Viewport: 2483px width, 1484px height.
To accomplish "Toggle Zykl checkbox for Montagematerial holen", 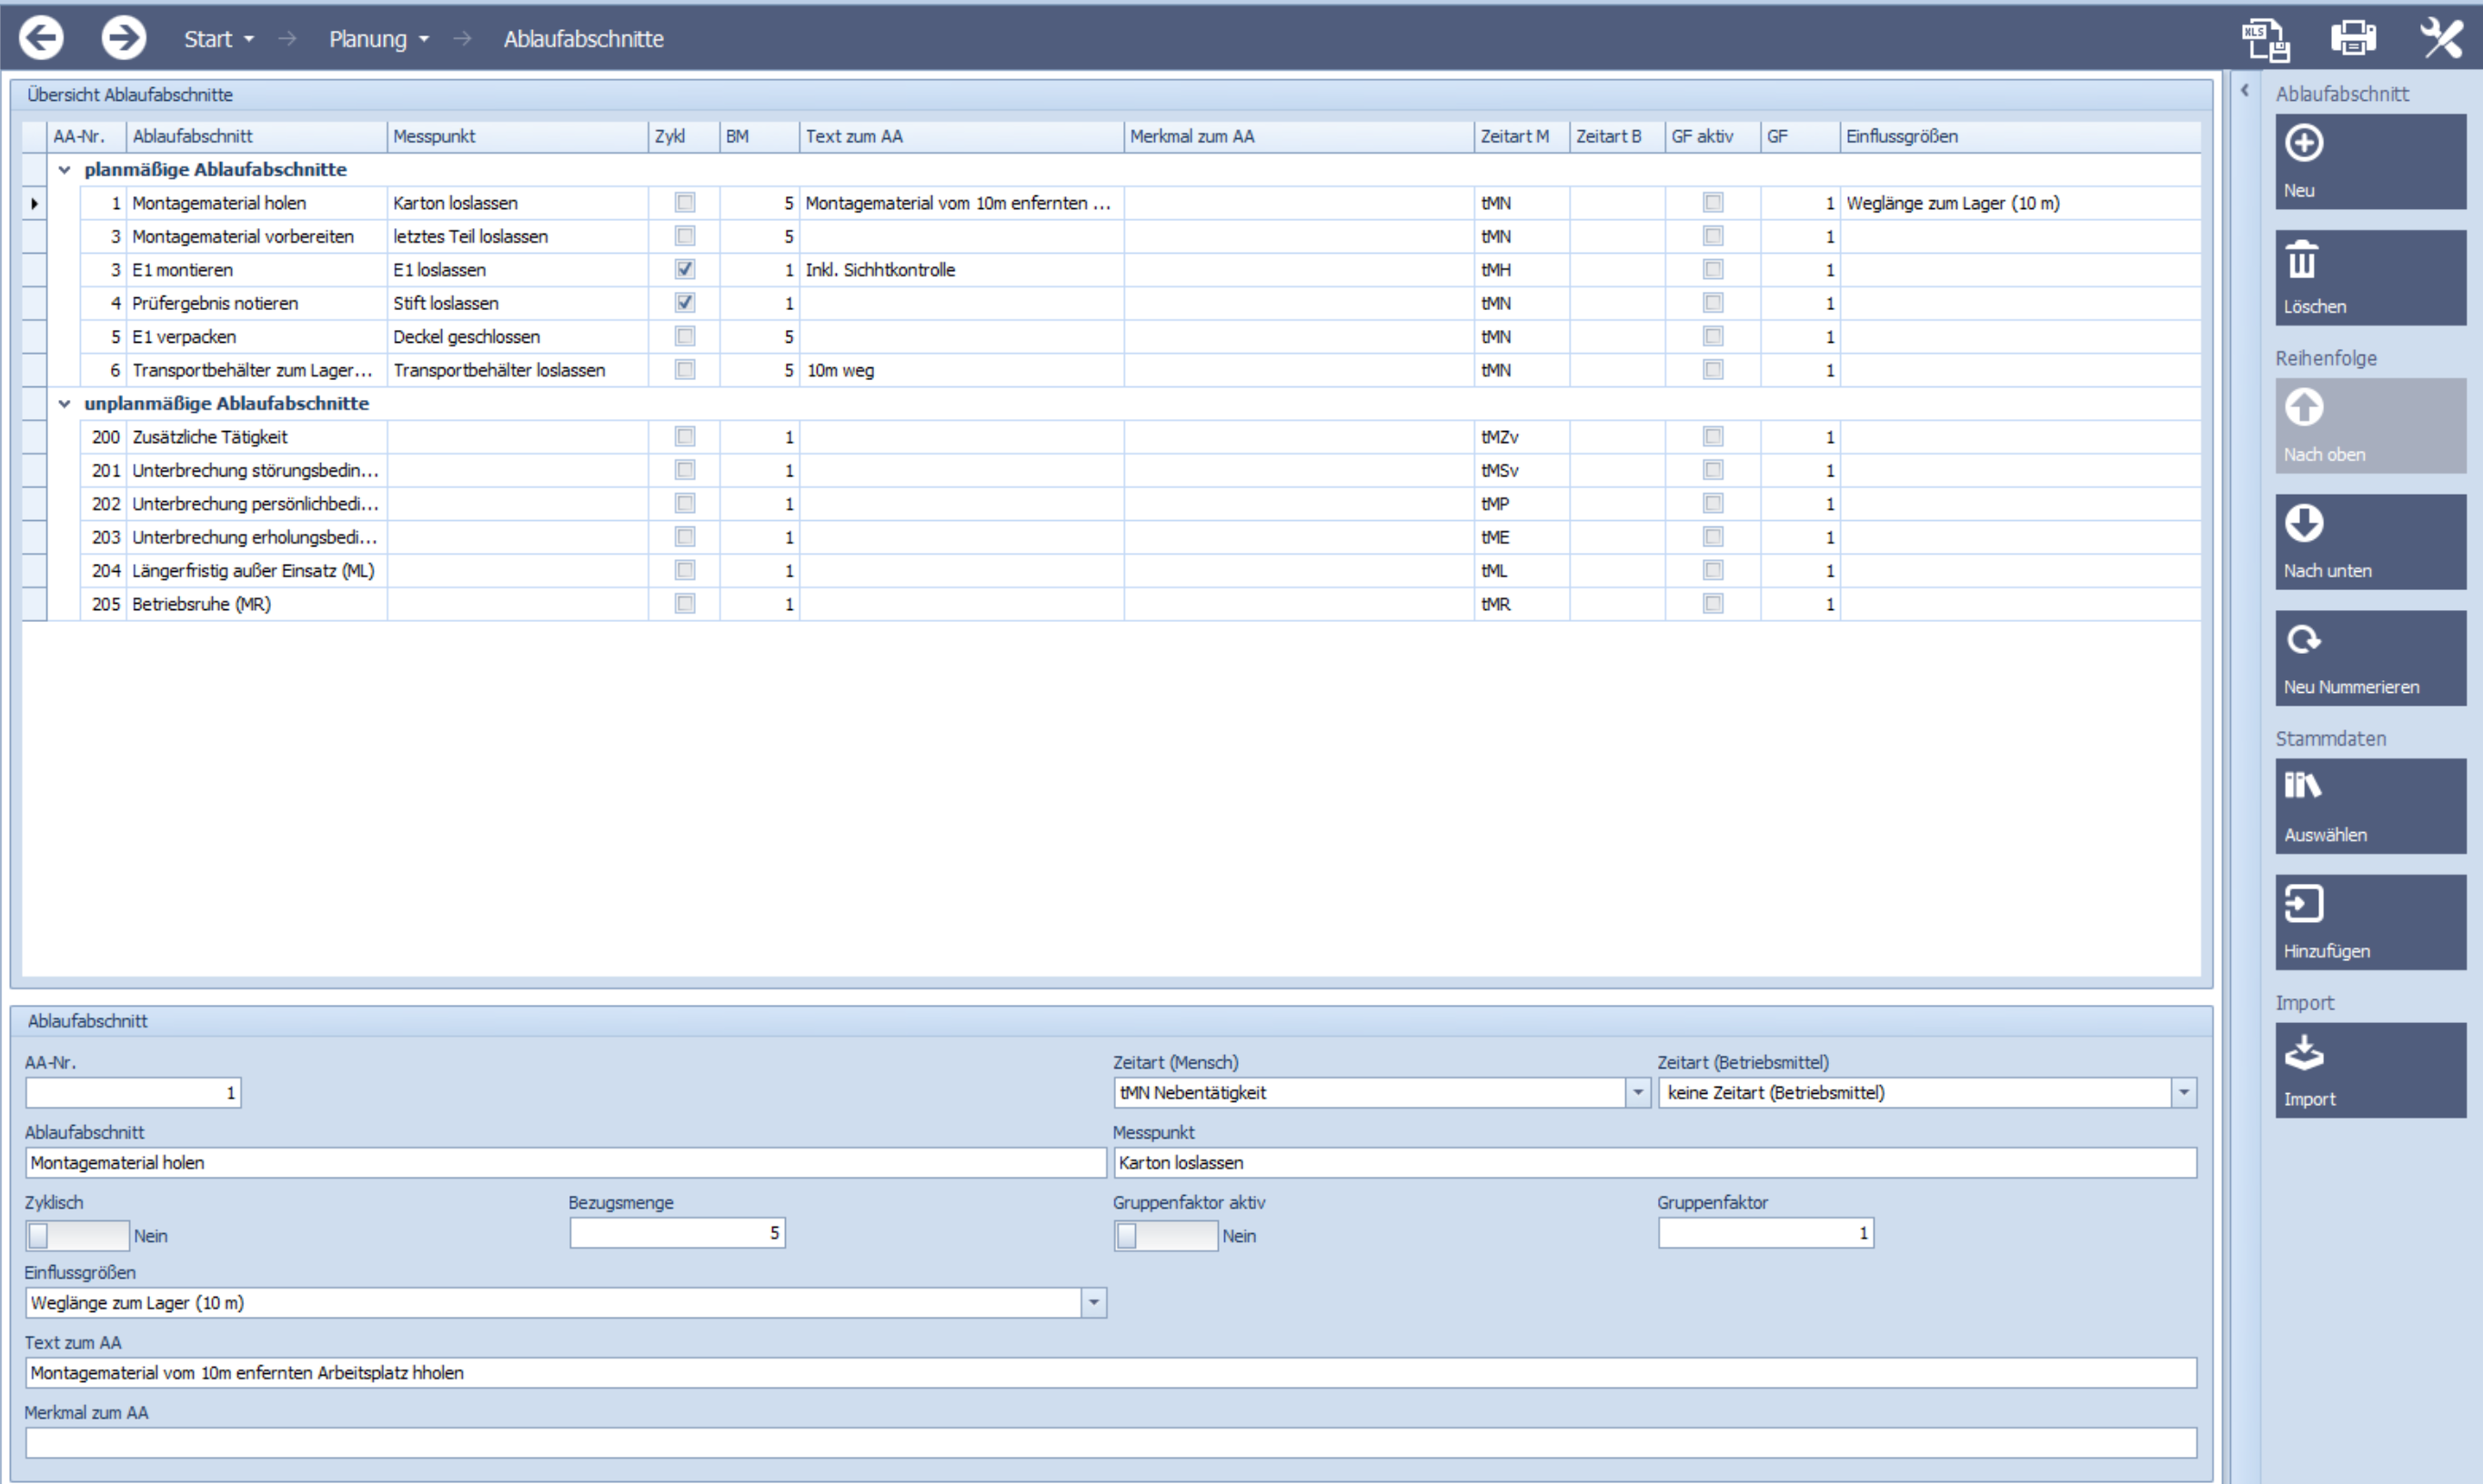I will point(685,203).
